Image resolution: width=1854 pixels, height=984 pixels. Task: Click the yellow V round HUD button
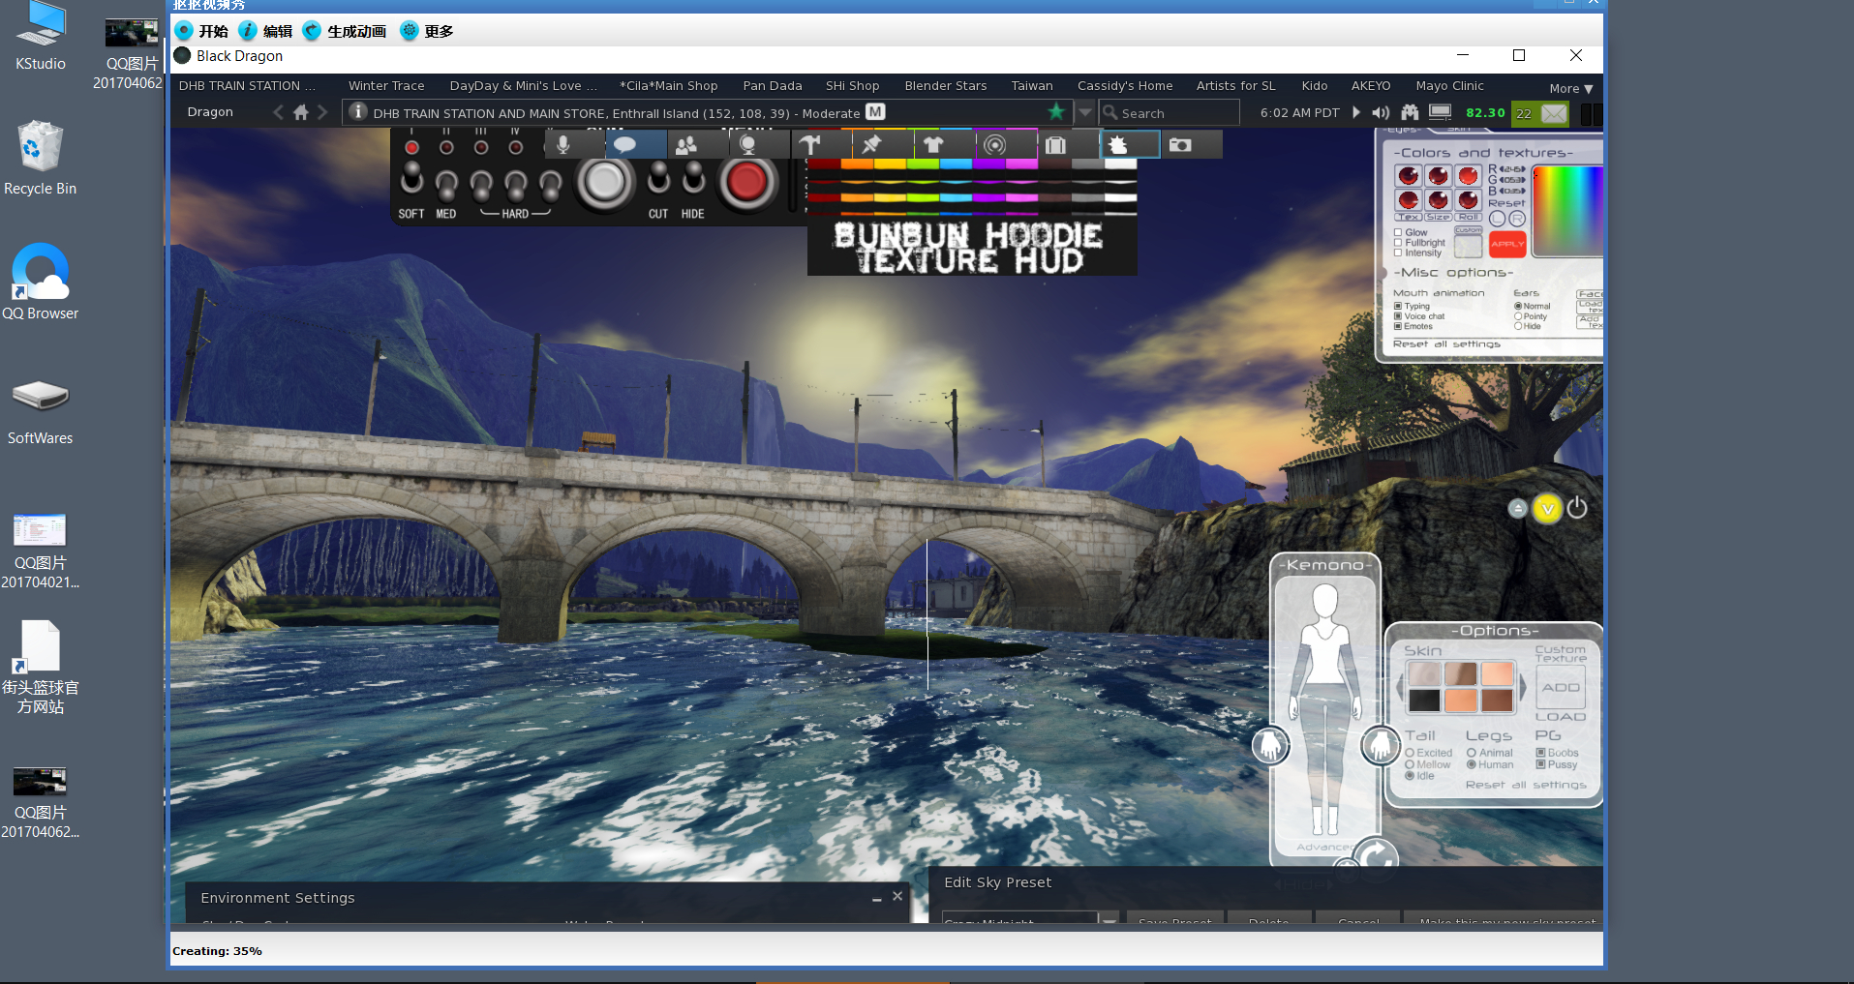pos(1547,508)
